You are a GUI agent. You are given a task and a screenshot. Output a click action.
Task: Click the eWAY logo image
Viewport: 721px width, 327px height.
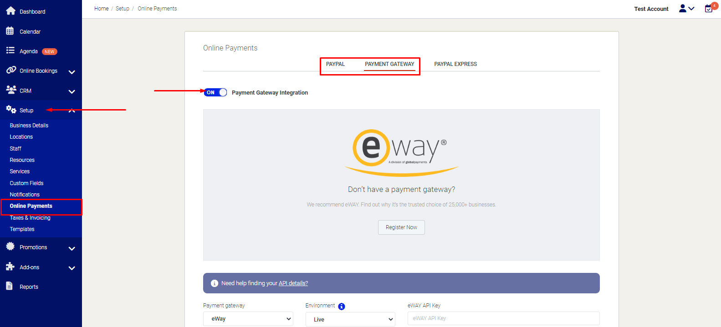(x=401, y=153)
